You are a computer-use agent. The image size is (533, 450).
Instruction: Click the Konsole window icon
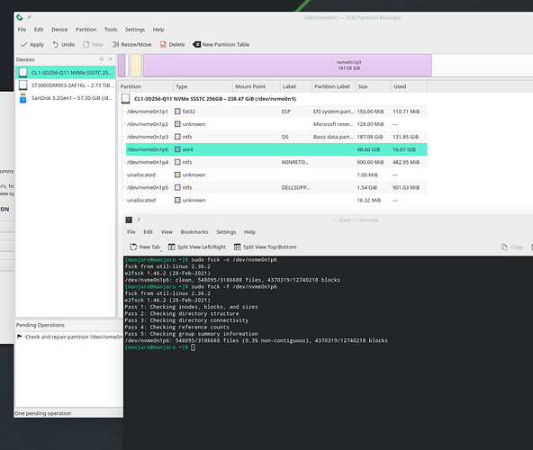coord(129,220)
